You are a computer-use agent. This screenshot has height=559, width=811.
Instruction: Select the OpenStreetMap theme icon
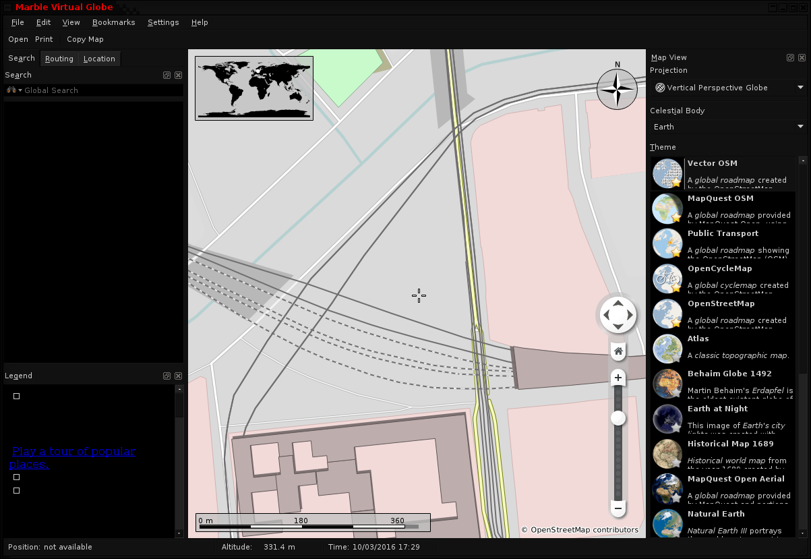667,314
